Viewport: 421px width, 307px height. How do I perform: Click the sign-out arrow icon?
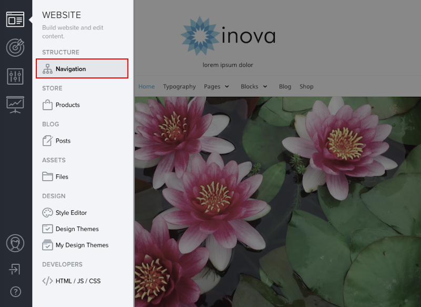15,269
